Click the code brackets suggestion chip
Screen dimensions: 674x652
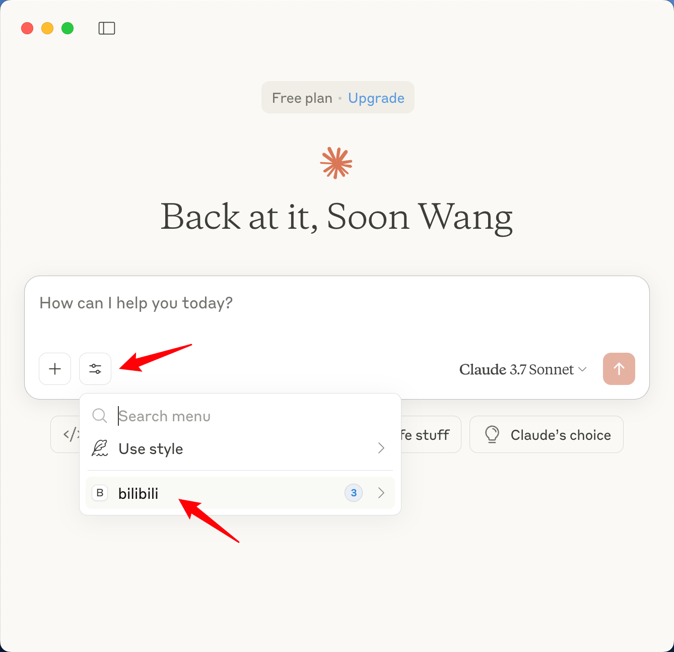[x=65, y=434]
